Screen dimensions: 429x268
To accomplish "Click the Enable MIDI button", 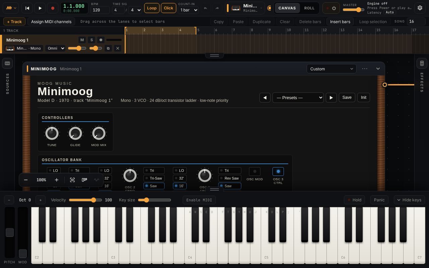I will click(199, 200).
